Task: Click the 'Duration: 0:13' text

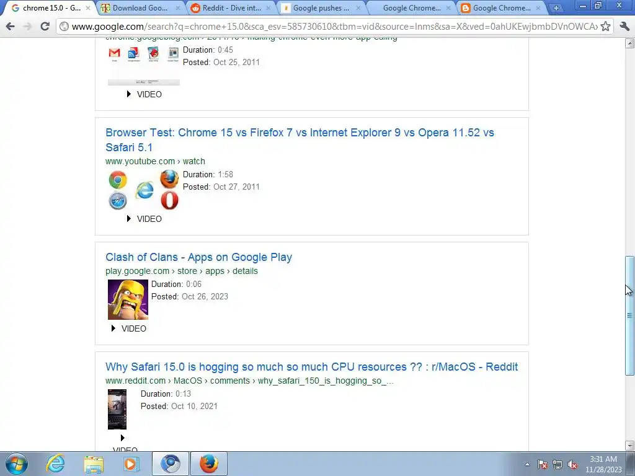Action: [x=166, y=394]
